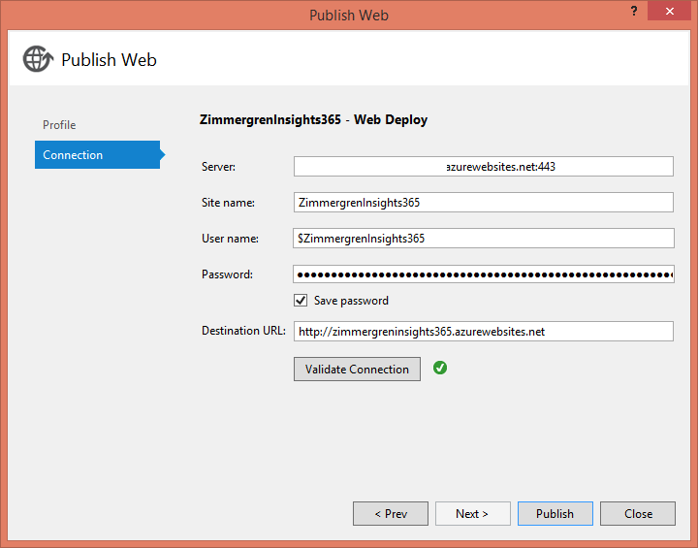The height and width of the screenshot is (548, 698).
Task: Click the User name field
Action: 483,238
